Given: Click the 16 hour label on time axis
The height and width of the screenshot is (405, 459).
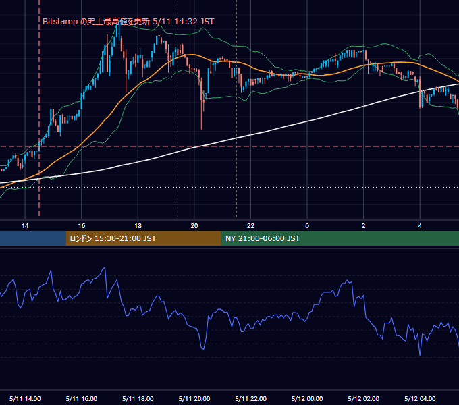Looking at the screenshot, I should pyautogui.click(x=82, y=226).
